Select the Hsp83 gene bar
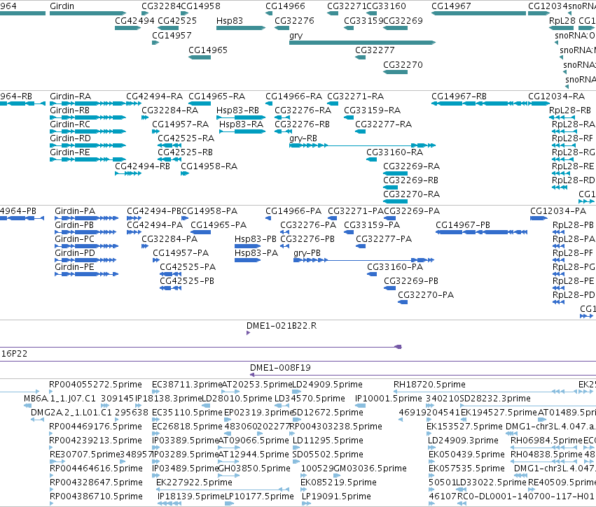The image size is (596, 507). click(241, 28)
